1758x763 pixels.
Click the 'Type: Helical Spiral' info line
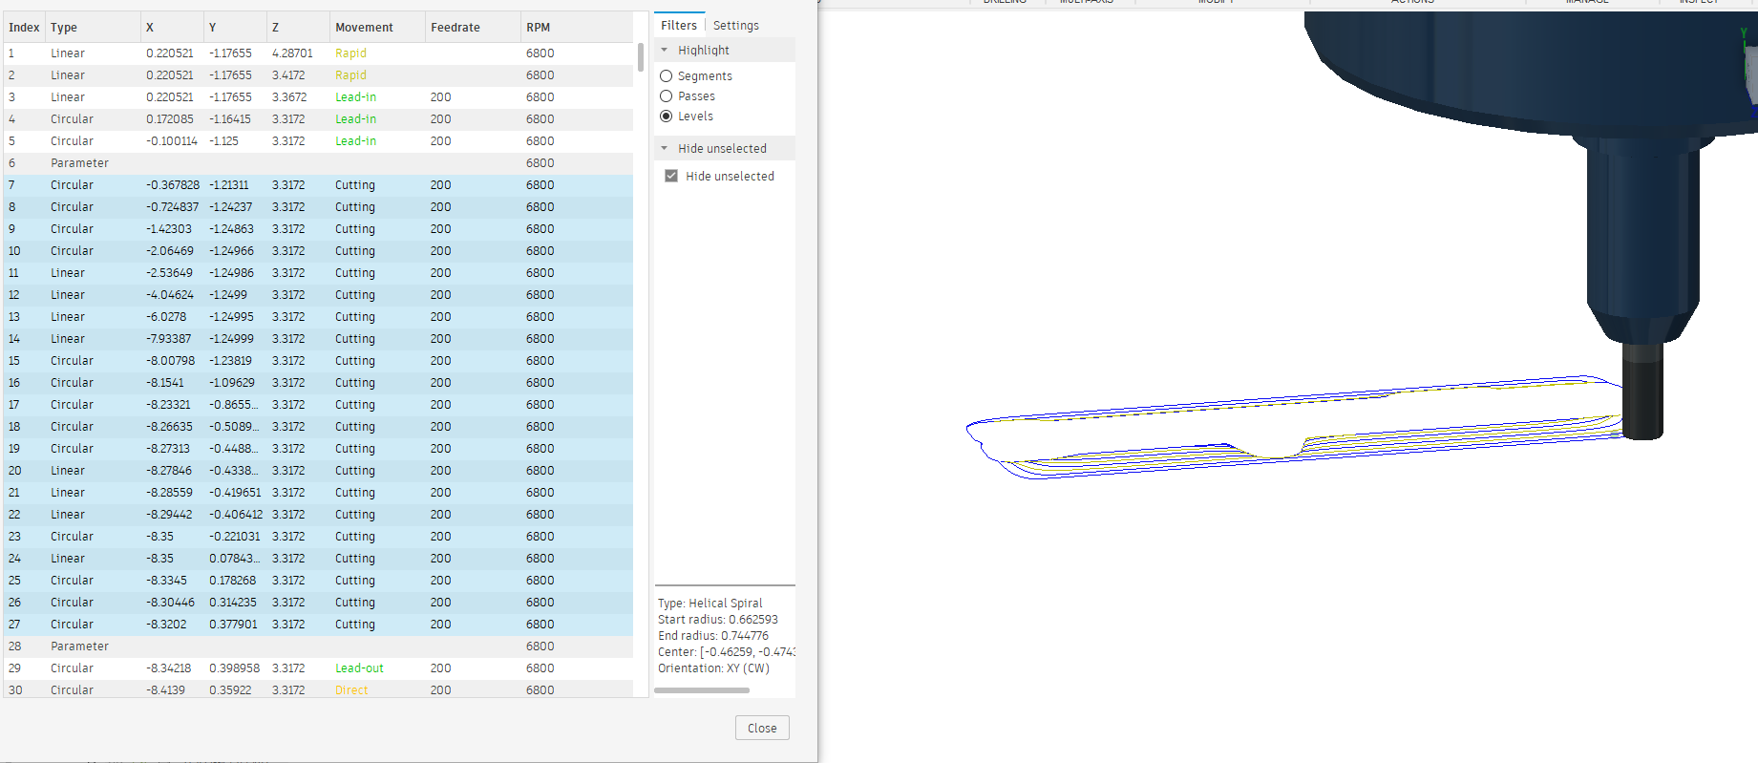pyautogui.click(x=710, y=604)
